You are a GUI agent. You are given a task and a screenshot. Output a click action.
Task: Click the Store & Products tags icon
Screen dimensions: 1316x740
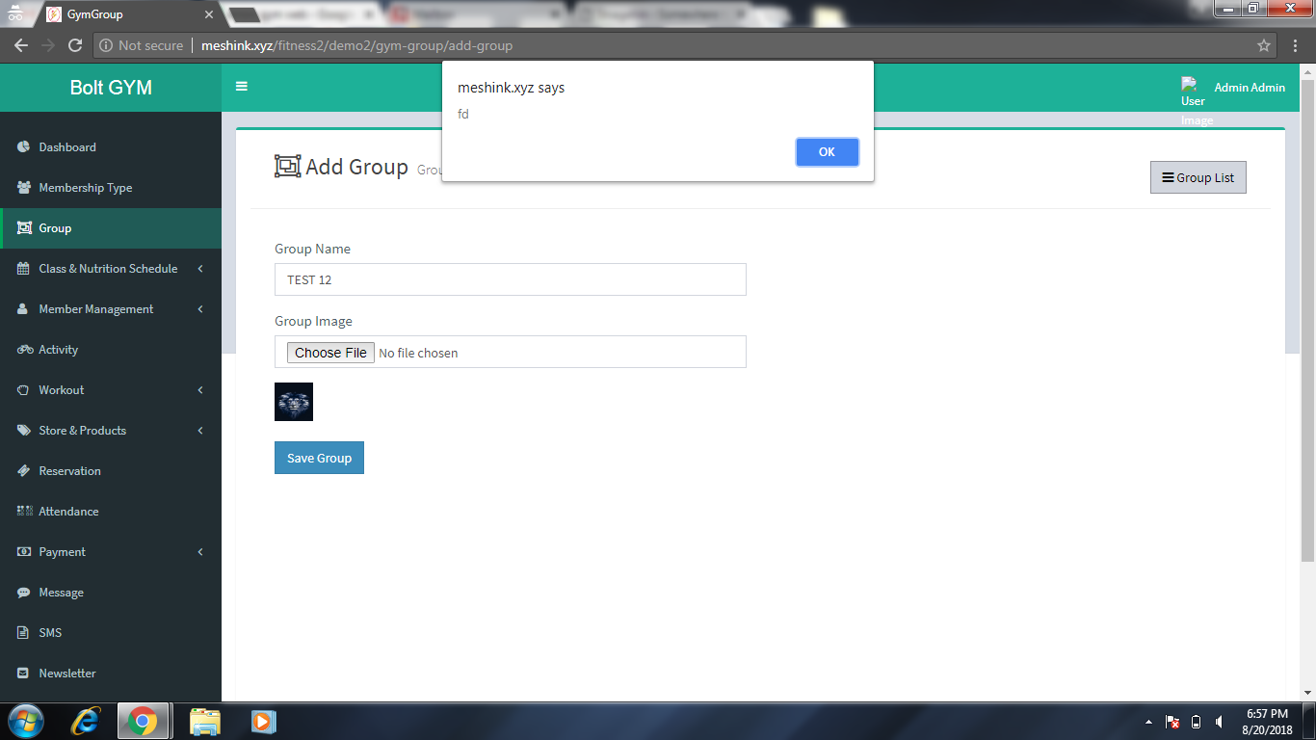[x=24, y=431]
